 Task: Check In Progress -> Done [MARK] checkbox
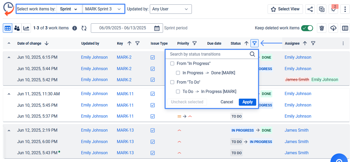[178, 73]
